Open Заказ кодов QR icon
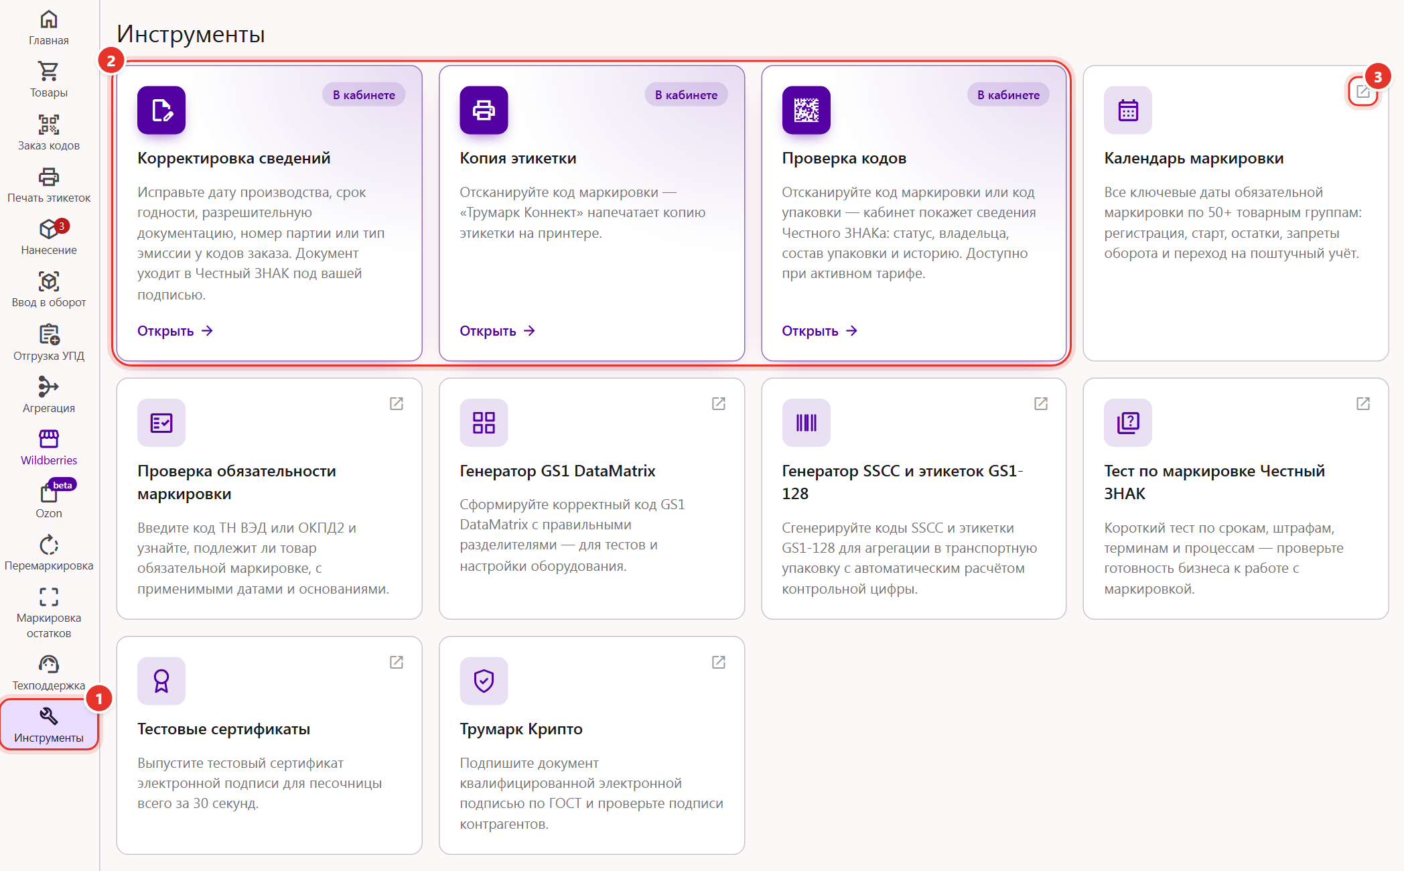Viewport: 1404px width, 871px height. [x=49, y=124]
